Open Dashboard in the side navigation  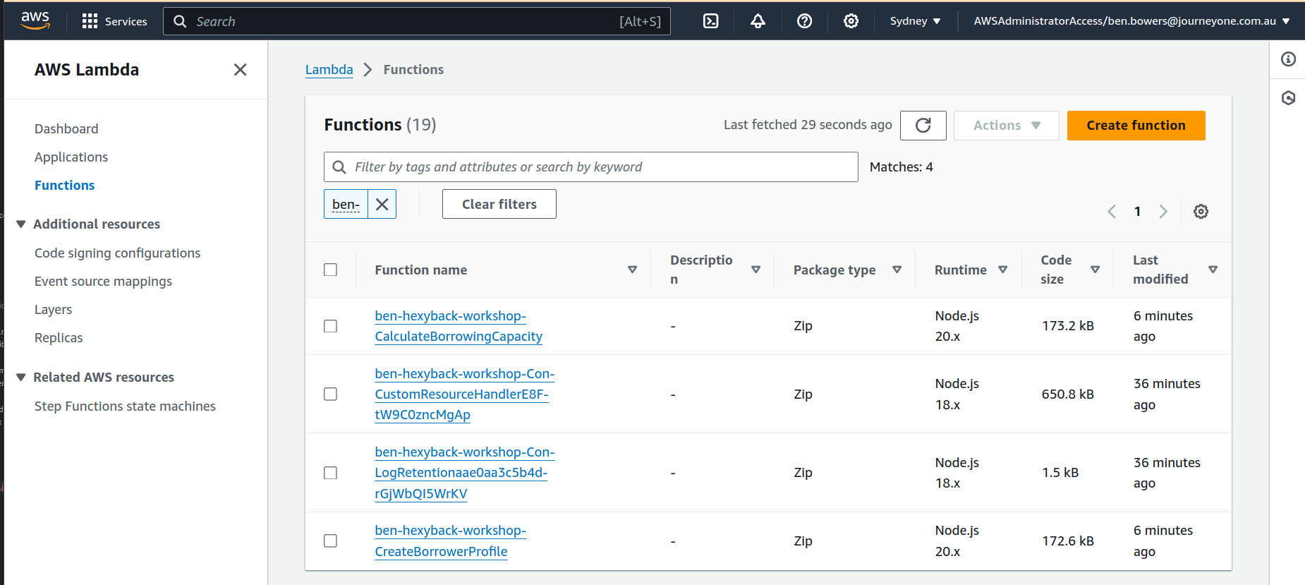click(66, 129)
